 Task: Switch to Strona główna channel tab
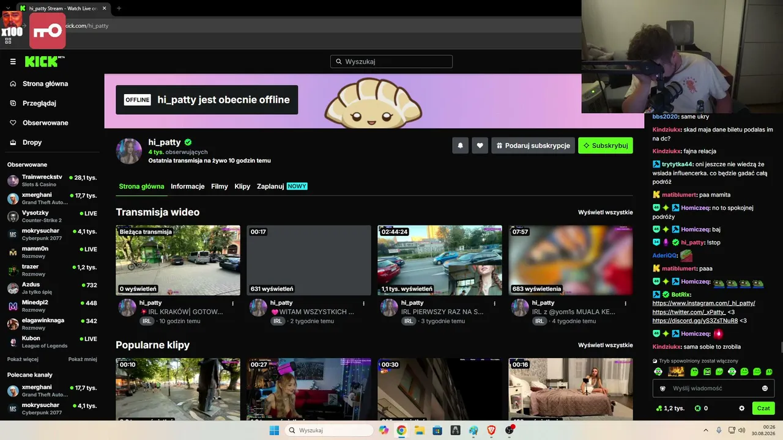(x=141, y=186)
